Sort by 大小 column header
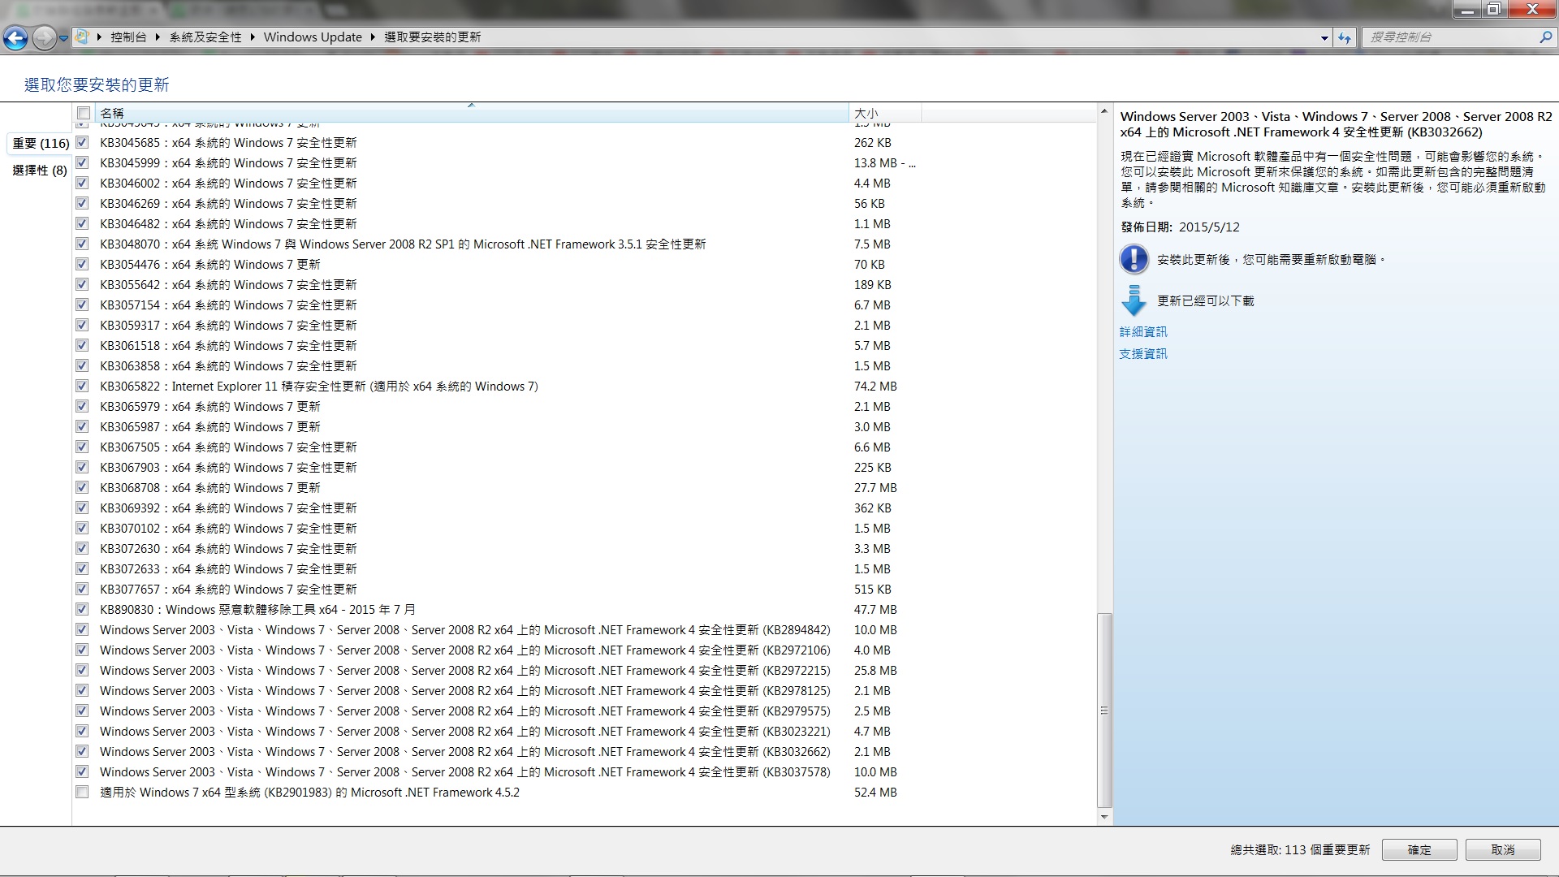 pyautogui.click(x=885, y=113)
